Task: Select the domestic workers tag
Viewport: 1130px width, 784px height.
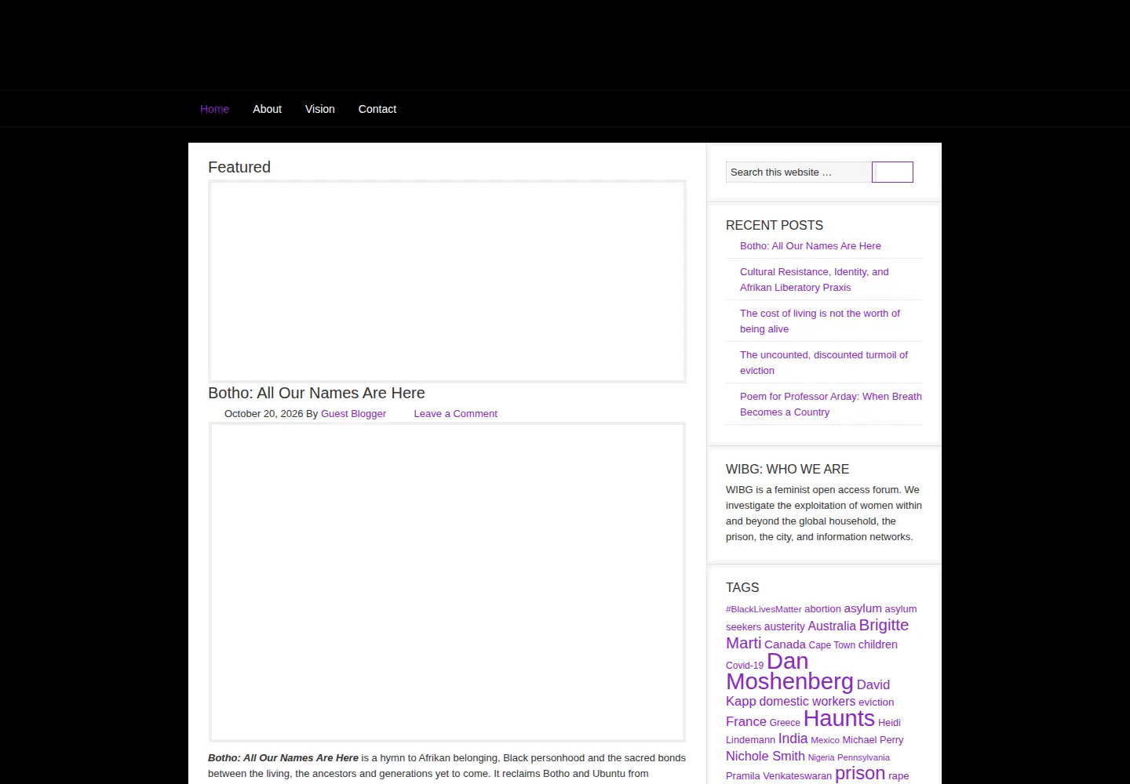Action: [807, 702]
